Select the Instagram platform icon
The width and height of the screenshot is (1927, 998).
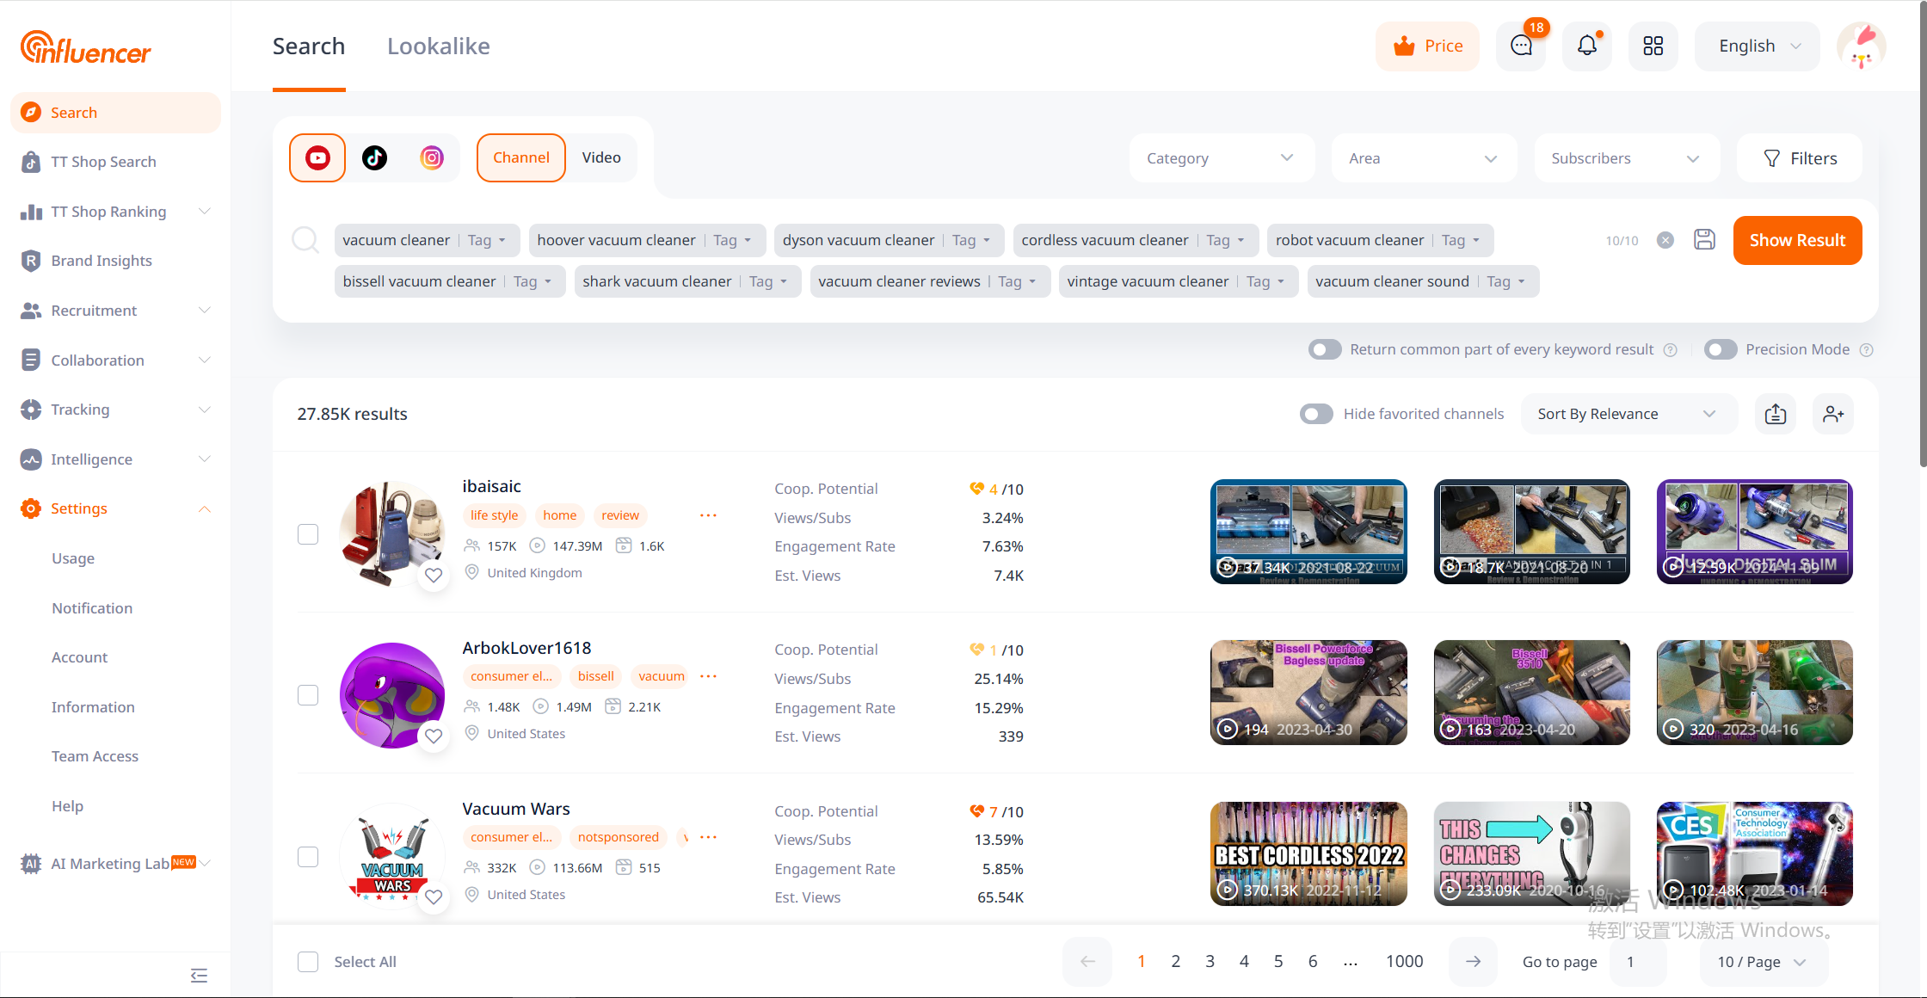(x=431, y=157)
